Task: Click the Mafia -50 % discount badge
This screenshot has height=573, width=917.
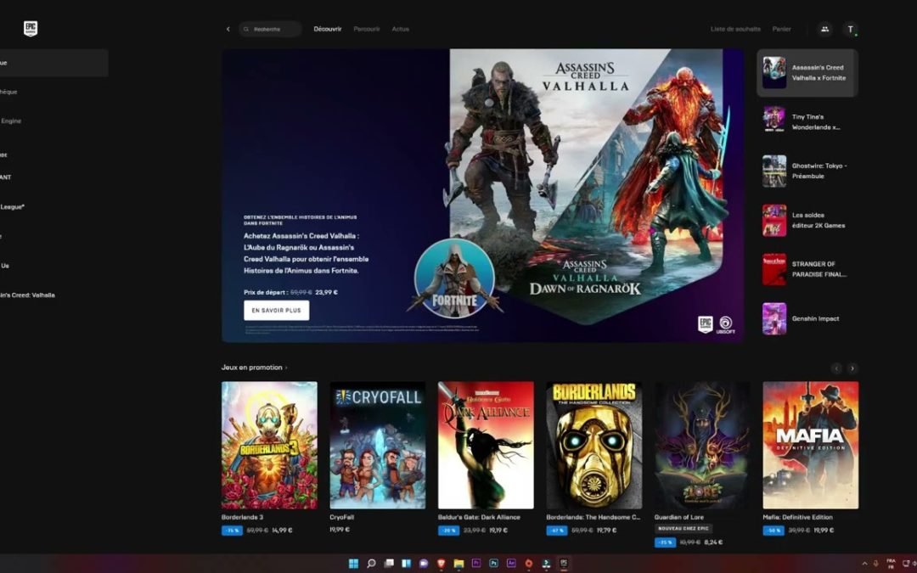Action: [774, 531]
